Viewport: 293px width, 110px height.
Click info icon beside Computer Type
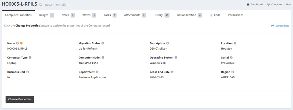pyautogui.click(x=30, y=58)
